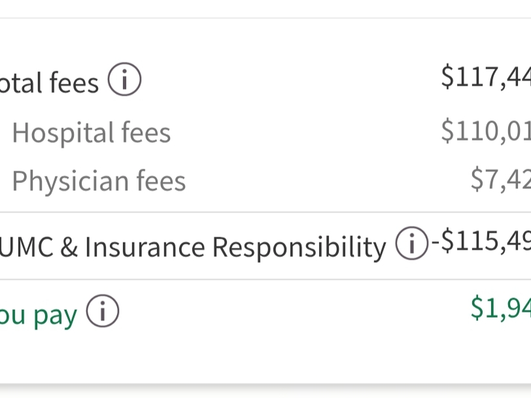Show info tooltip next to You pay
531x398 pixels.
[102, 311]
